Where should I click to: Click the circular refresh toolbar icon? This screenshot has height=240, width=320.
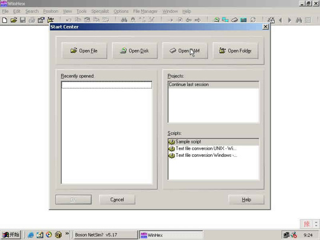pos(253,20)
